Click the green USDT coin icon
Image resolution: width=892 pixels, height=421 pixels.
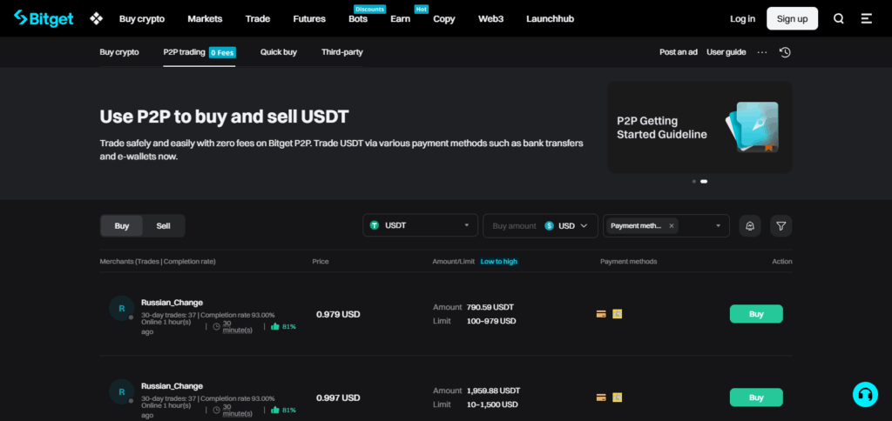click(x=375, y=225)
